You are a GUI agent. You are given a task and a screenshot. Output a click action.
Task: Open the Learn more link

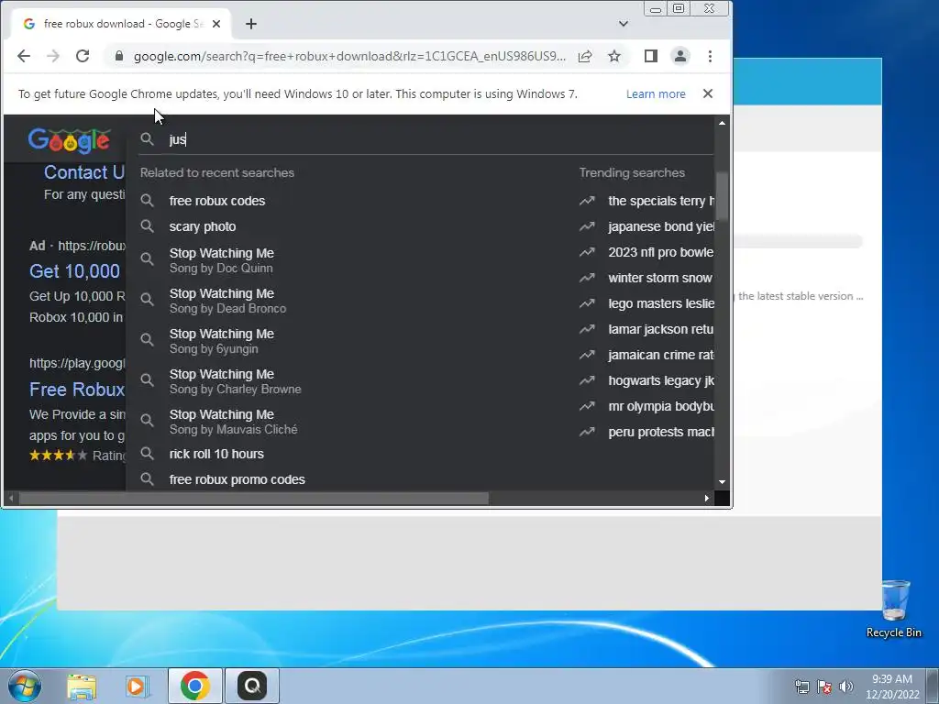656,94
